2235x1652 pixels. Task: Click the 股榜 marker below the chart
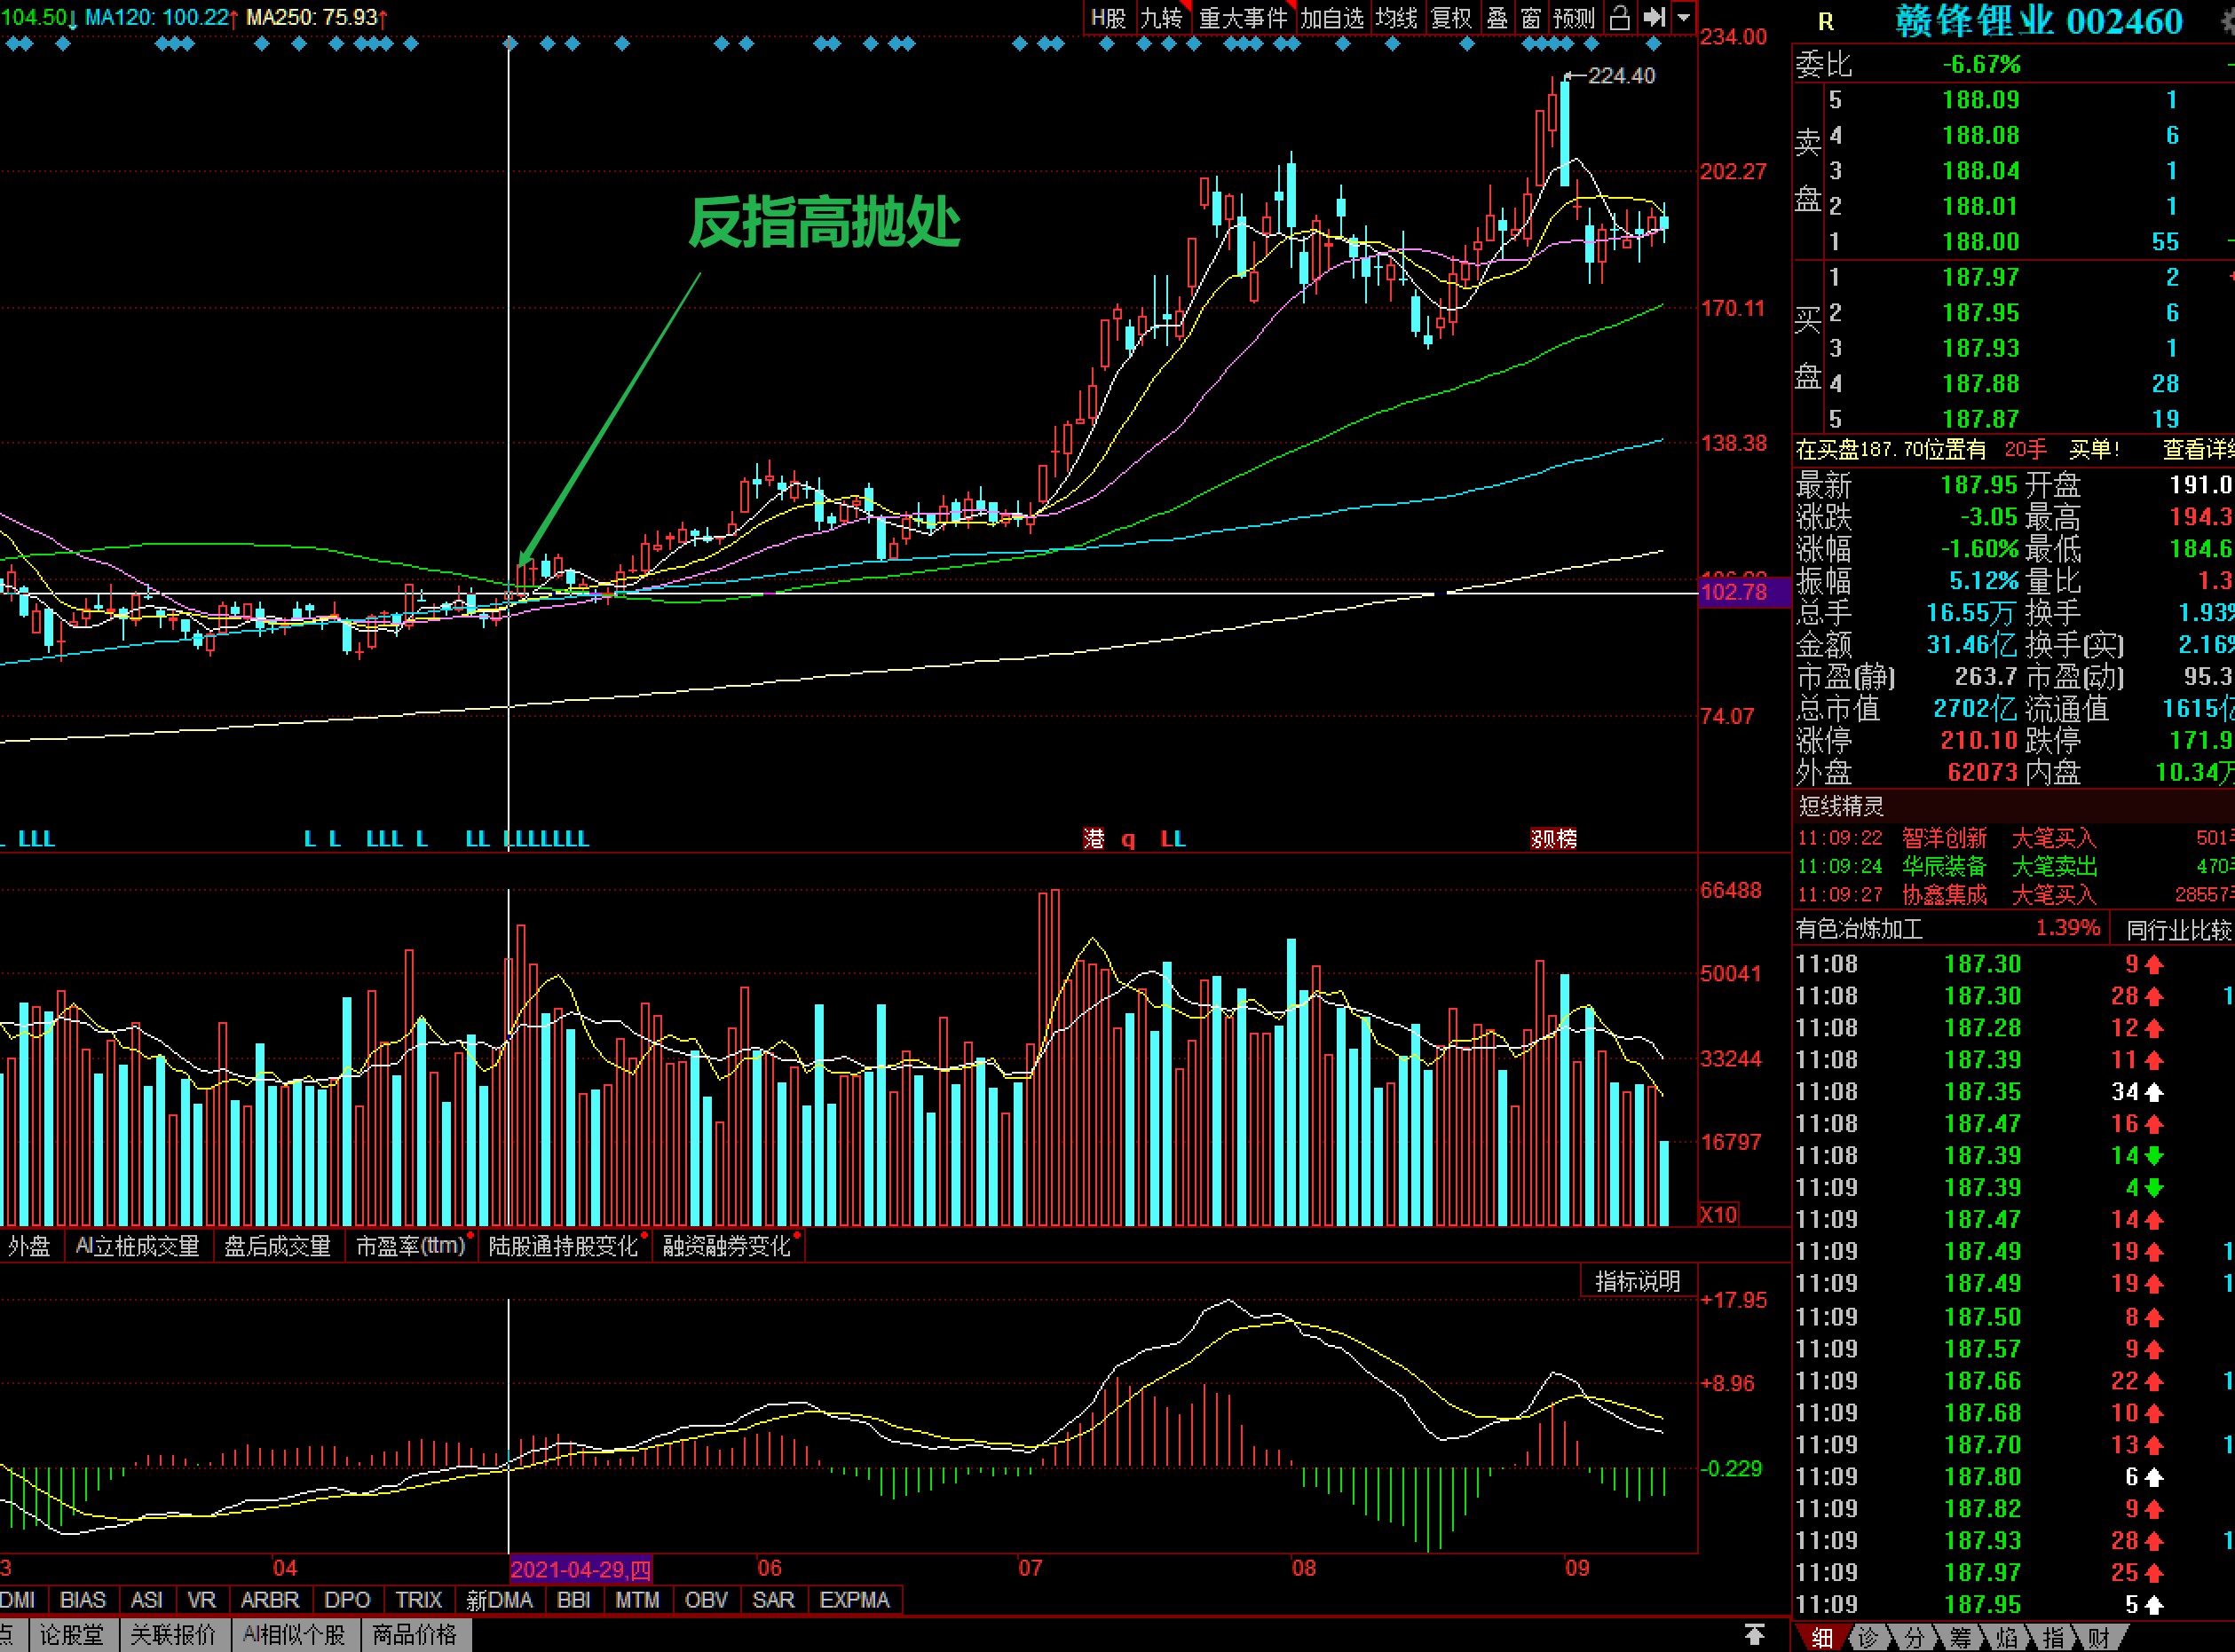(x=1552, y=838)
